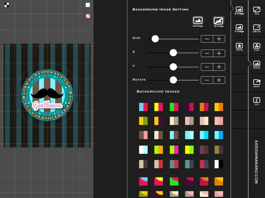Select the teal and red striped background
Image resolution: width=265 pixels, height=198 pixels.
[174, 164]
